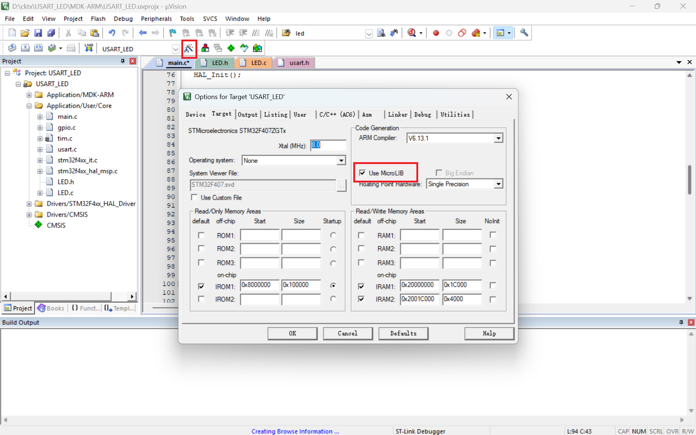Click the Save All toolbar icon

51,33
